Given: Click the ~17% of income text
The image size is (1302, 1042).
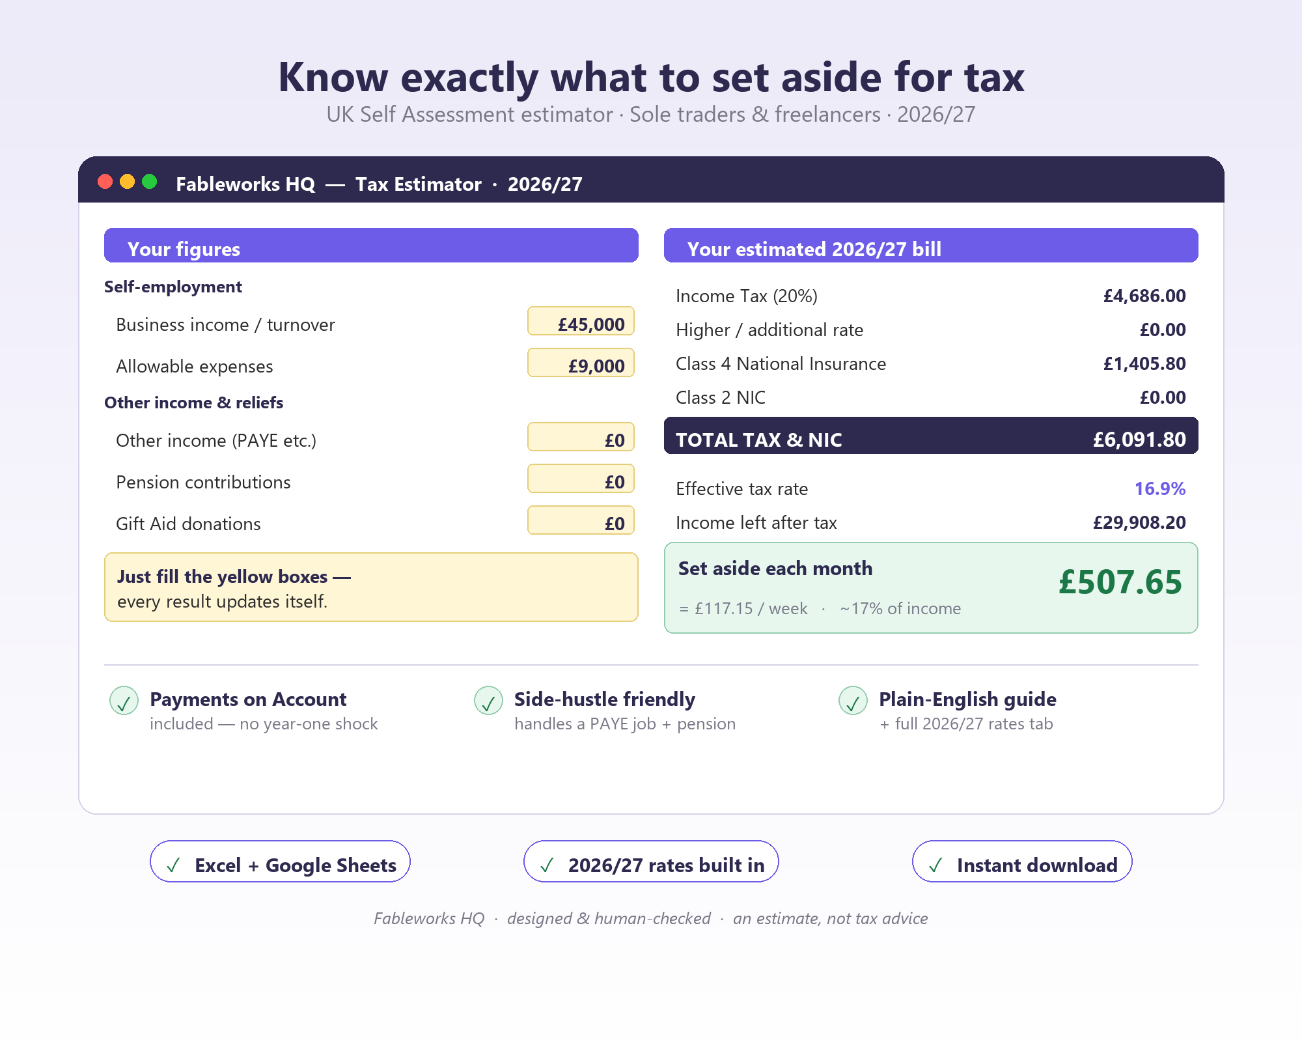Looking at the screenshot, I should [900, 609].
